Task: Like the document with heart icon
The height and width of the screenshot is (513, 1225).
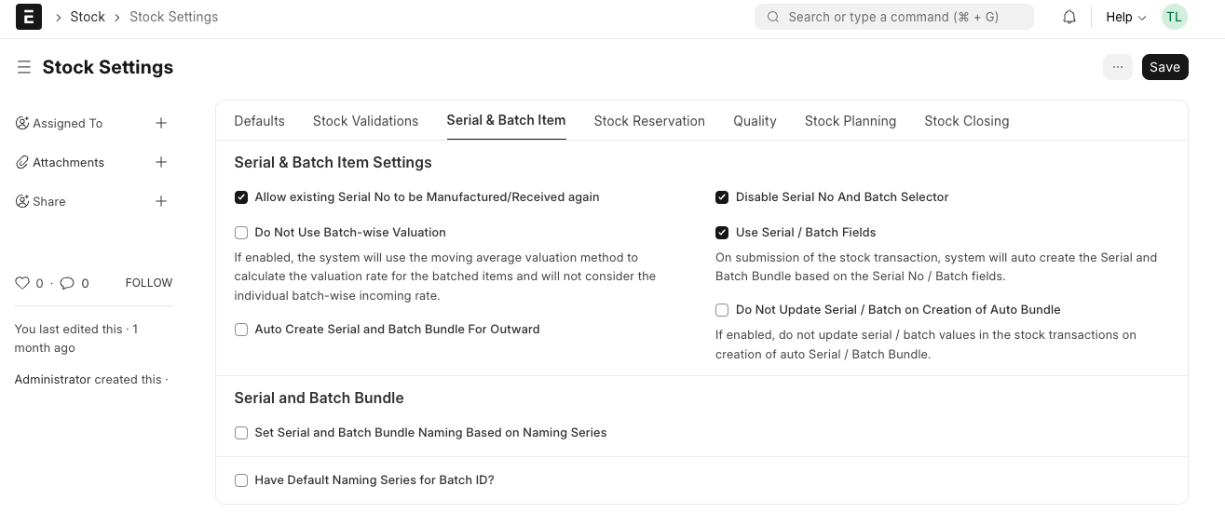Action: [22, 283]
